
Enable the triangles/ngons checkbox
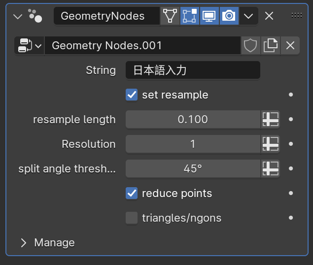click(132, 218)
